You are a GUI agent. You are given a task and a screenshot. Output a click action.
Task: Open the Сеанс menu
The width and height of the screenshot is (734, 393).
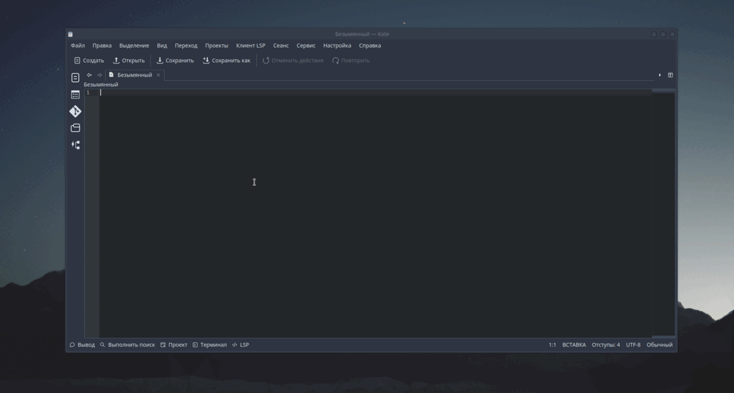pos(281,45)
